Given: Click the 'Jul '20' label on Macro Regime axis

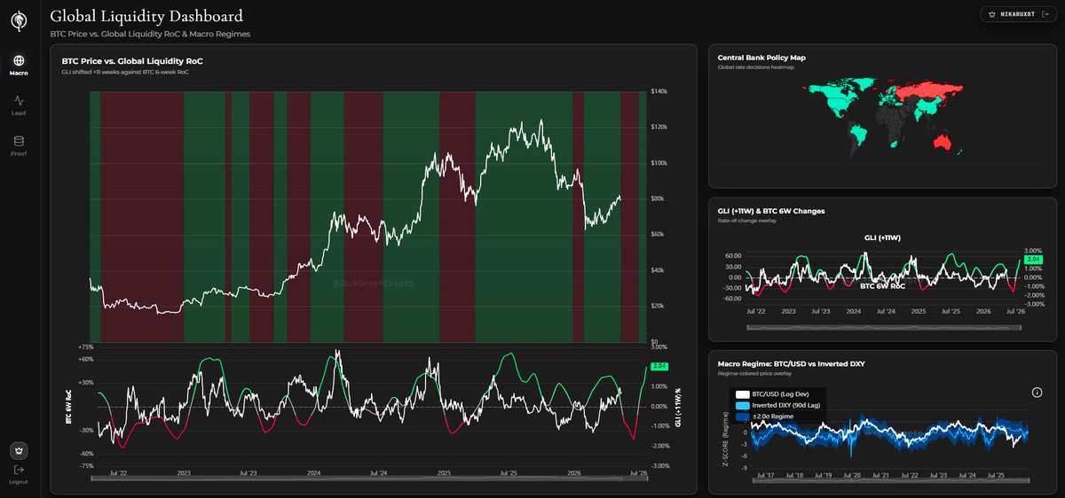Looking at the screenshot, I should pos(852,476).
